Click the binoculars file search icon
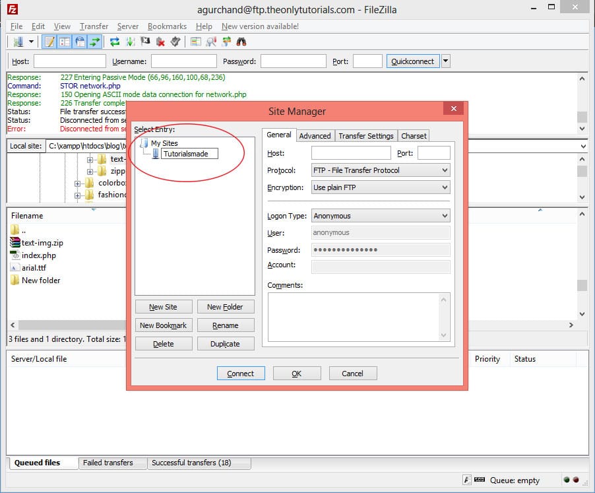 (241, 42)
